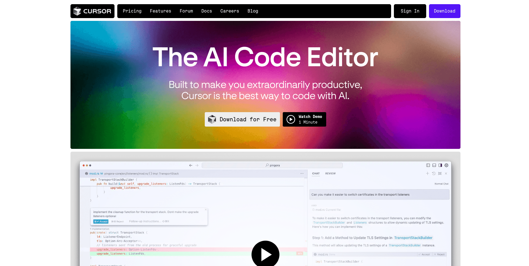
Task: Visit the Careers page
Action: 230,11
